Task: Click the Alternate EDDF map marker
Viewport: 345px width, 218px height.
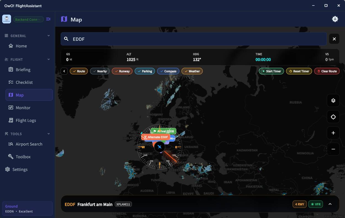Action: (x=156, y=137)
